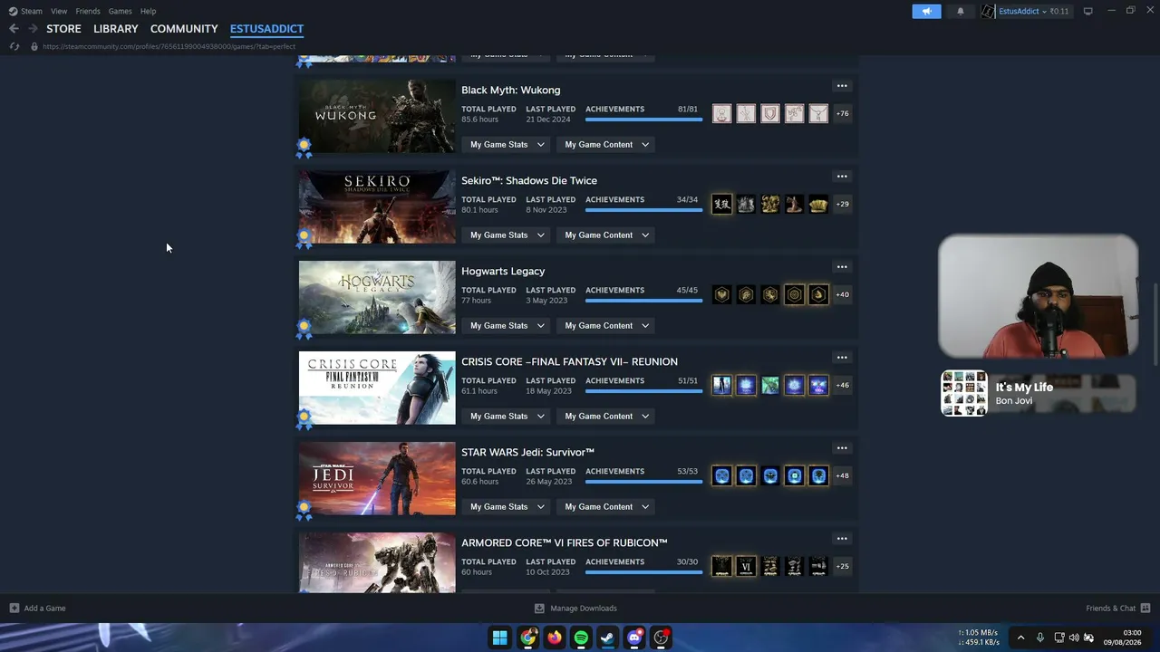Open ARMORED CORE VI FIRES OF RUBICON title
Viewport: 1160px width, 652px height.
pyautogui.click(x=565, y=542)
